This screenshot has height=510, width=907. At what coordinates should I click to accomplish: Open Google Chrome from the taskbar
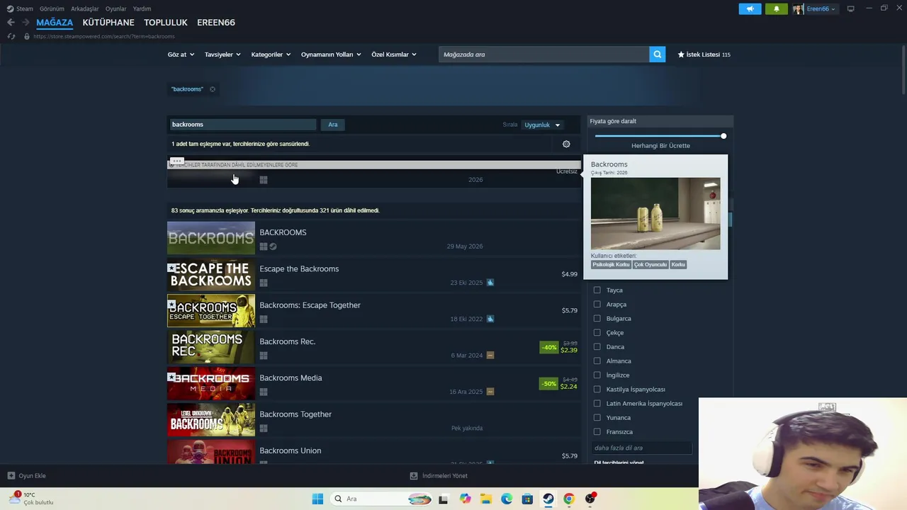click(x=568, y=499)
